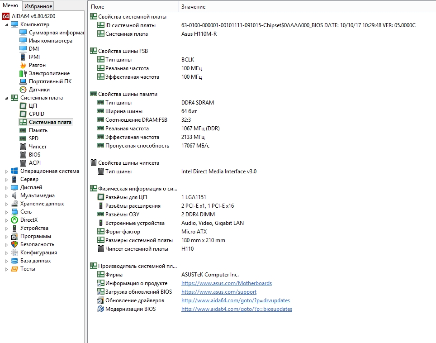This screenshot has height=343, width=436.
Task: Click the CPUID chip icon
Action: point(23,114)
